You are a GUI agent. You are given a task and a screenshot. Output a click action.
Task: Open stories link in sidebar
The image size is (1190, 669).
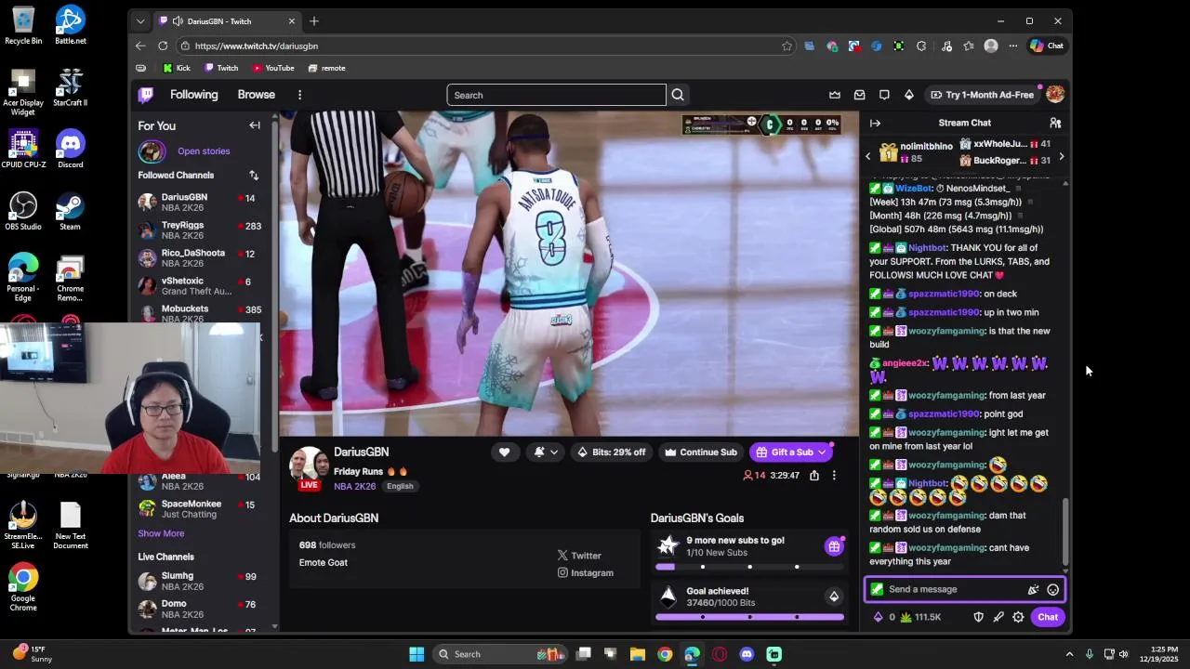204,151
